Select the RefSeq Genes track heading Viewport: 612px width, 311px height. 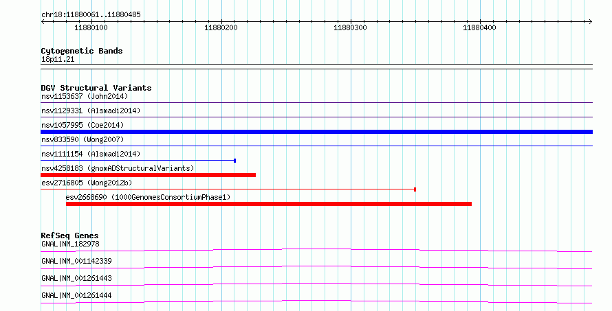[x=69, y=235]
